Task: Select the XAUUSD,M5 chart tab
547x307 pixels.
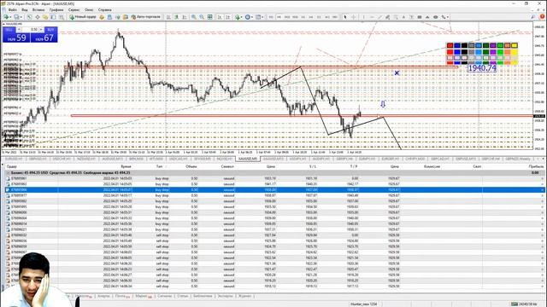Action: click(248, 159)
